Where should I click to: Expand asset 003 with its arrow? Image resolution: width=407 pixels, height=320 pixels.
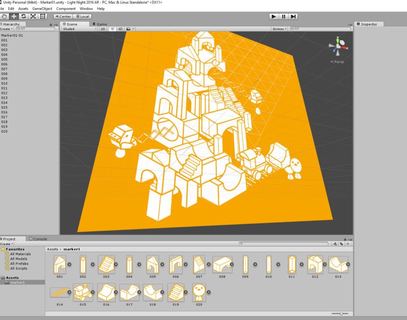coord(116,264)
